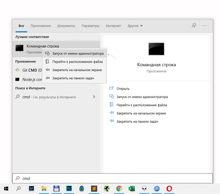Open the Windows Start menu
The image size is (220, 194).
point(6,189)
